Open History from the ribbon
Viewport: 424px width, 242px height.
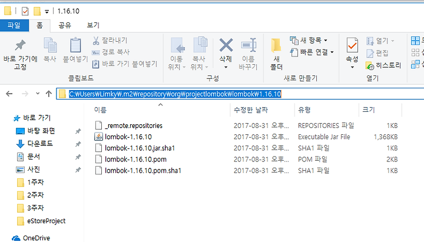point(383,65)
